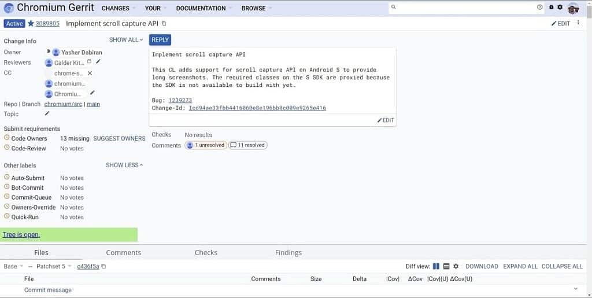This screenshot has width=592, height=298.
Task: Click the REPLY button
Action: pyautogui.click(x=160, y=40)
